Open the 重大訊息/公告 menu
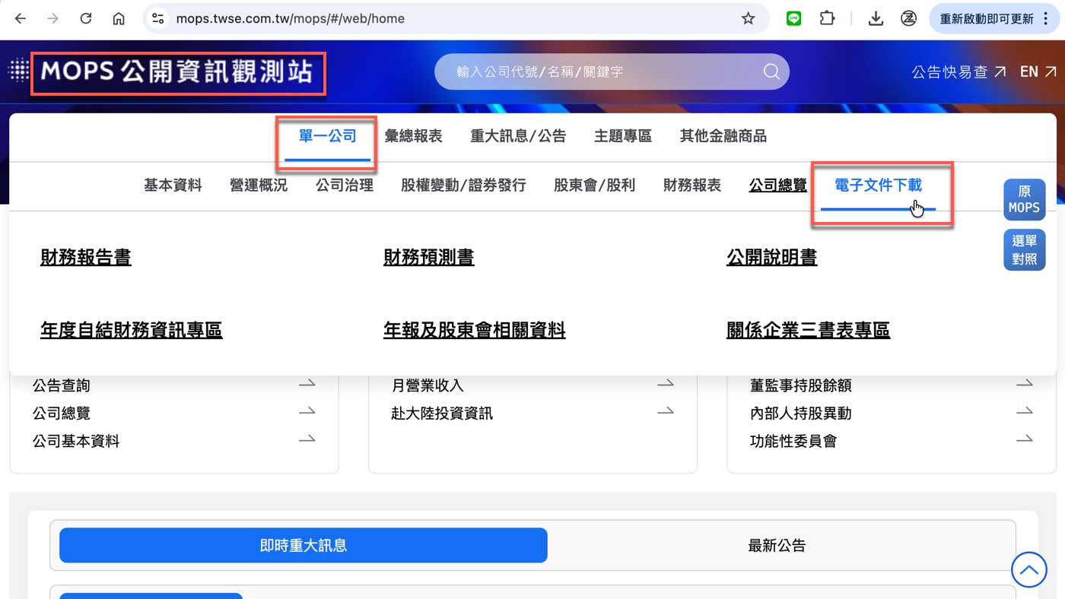Viewport: 1065px width, 599px height. (517, 135)
